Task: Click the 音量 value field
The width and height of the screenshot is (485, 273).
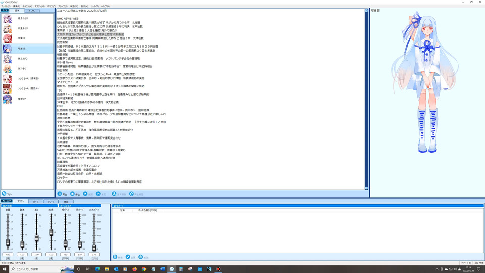Action: [x=8, y=254]
